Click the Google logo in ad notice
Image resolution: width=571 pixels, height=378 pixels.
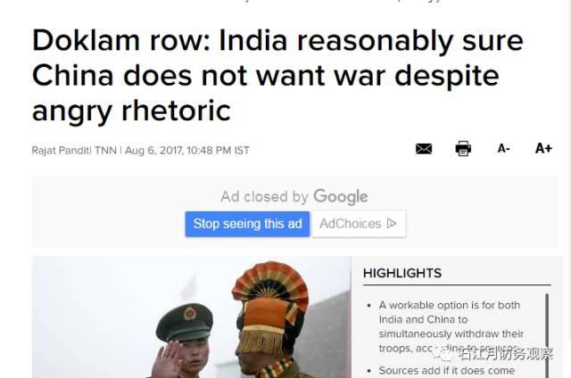tap(341, 197)
